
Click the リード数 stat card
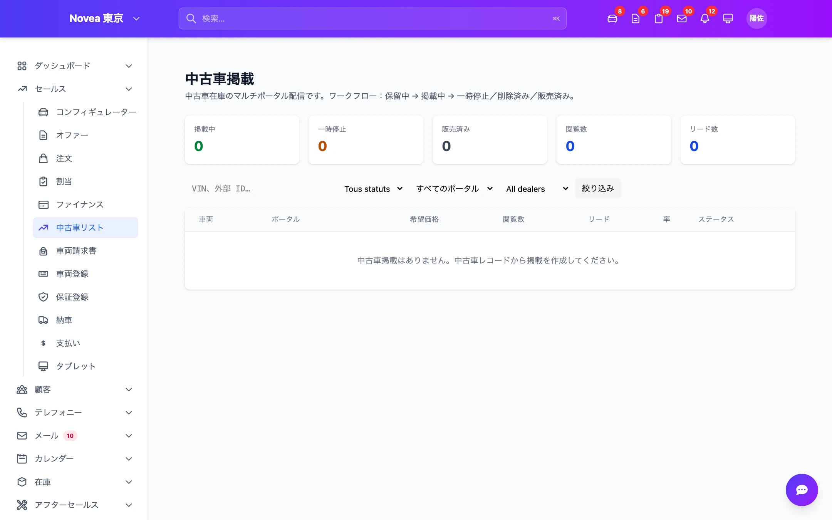pos(738,140)
